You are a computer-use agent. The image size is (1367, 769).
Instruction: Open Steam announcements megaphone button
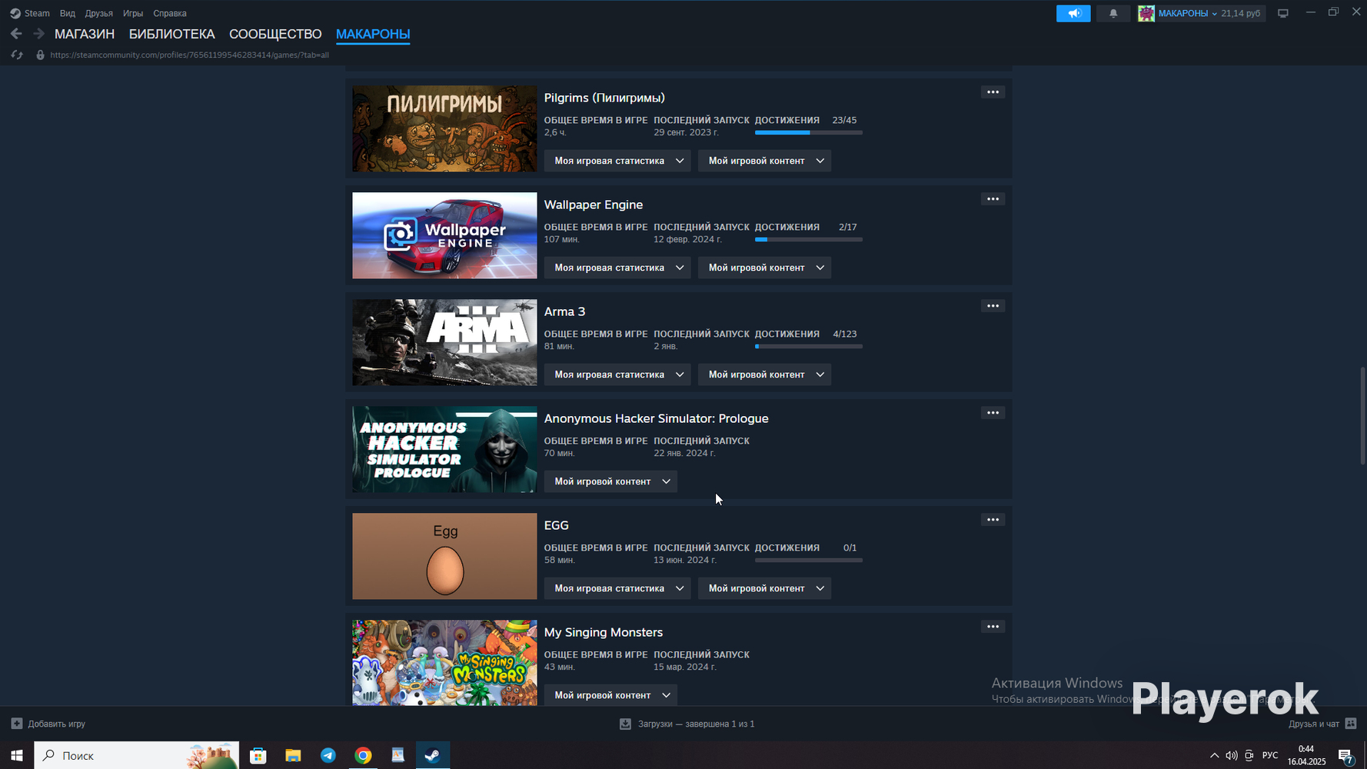(1073, 13)
